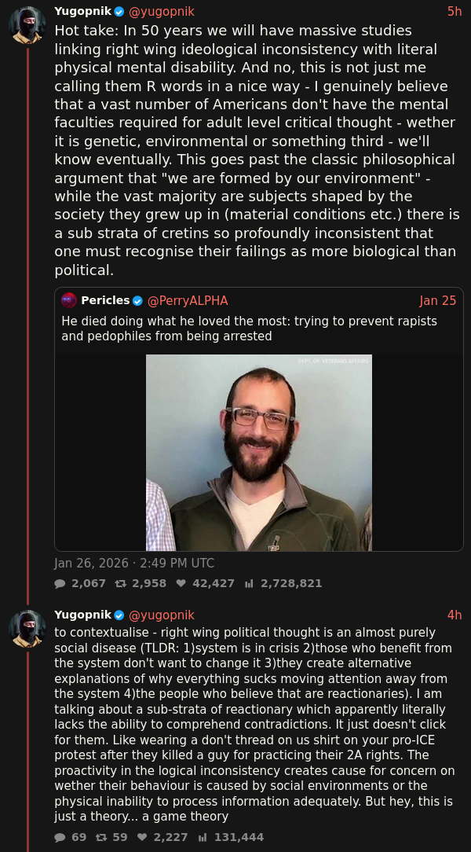Click the Jan 26, 2026 2:49 PM UTC timestamp
The width and height of the screenshot is (471, 852).
(134, 563)
